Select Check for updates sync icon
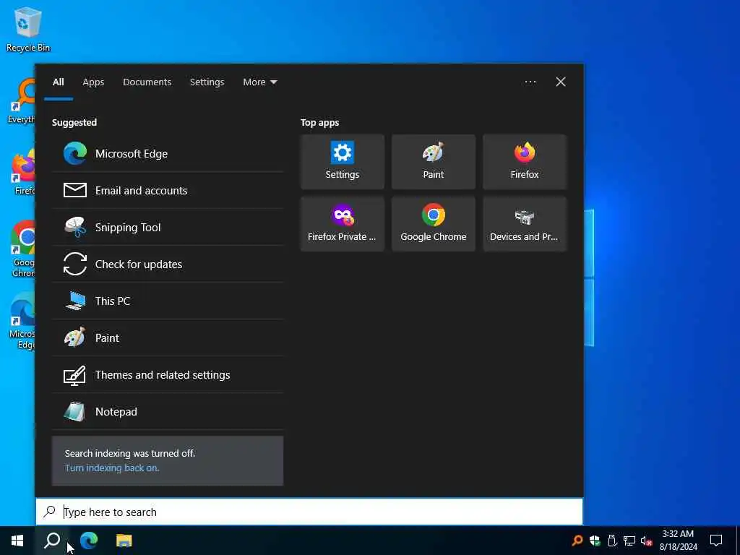Image resolution: width=740 pixels, height=555 pixels. tap(75, 264)
